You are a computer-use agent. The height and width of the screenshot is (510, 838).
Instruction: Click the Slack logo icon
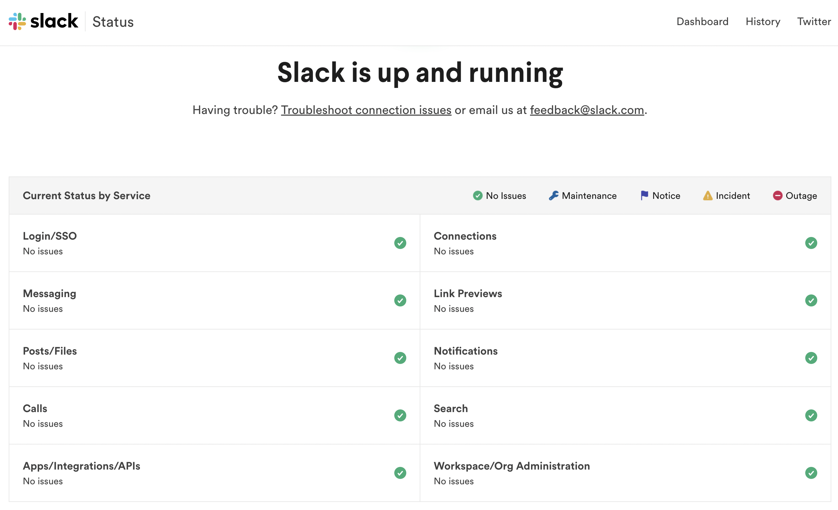(17, 21)
